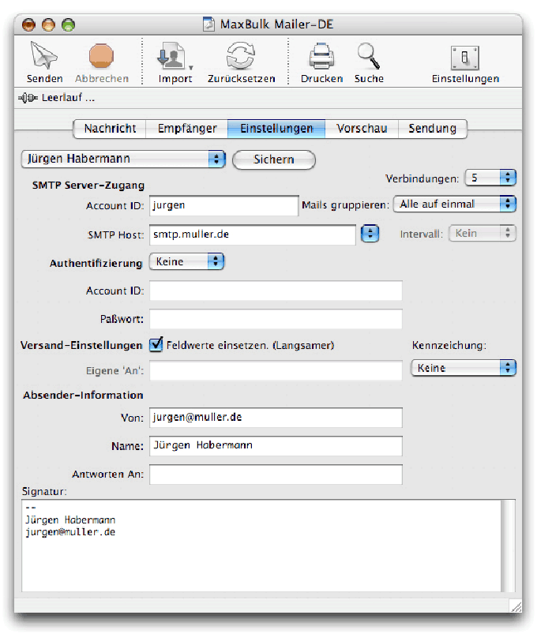Click the 'Absender-Information' heading
The width and height of the screenshot is (537, 634).
click(83, 395)
